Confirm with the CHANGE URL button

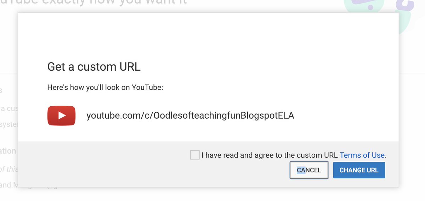[359, 170]
